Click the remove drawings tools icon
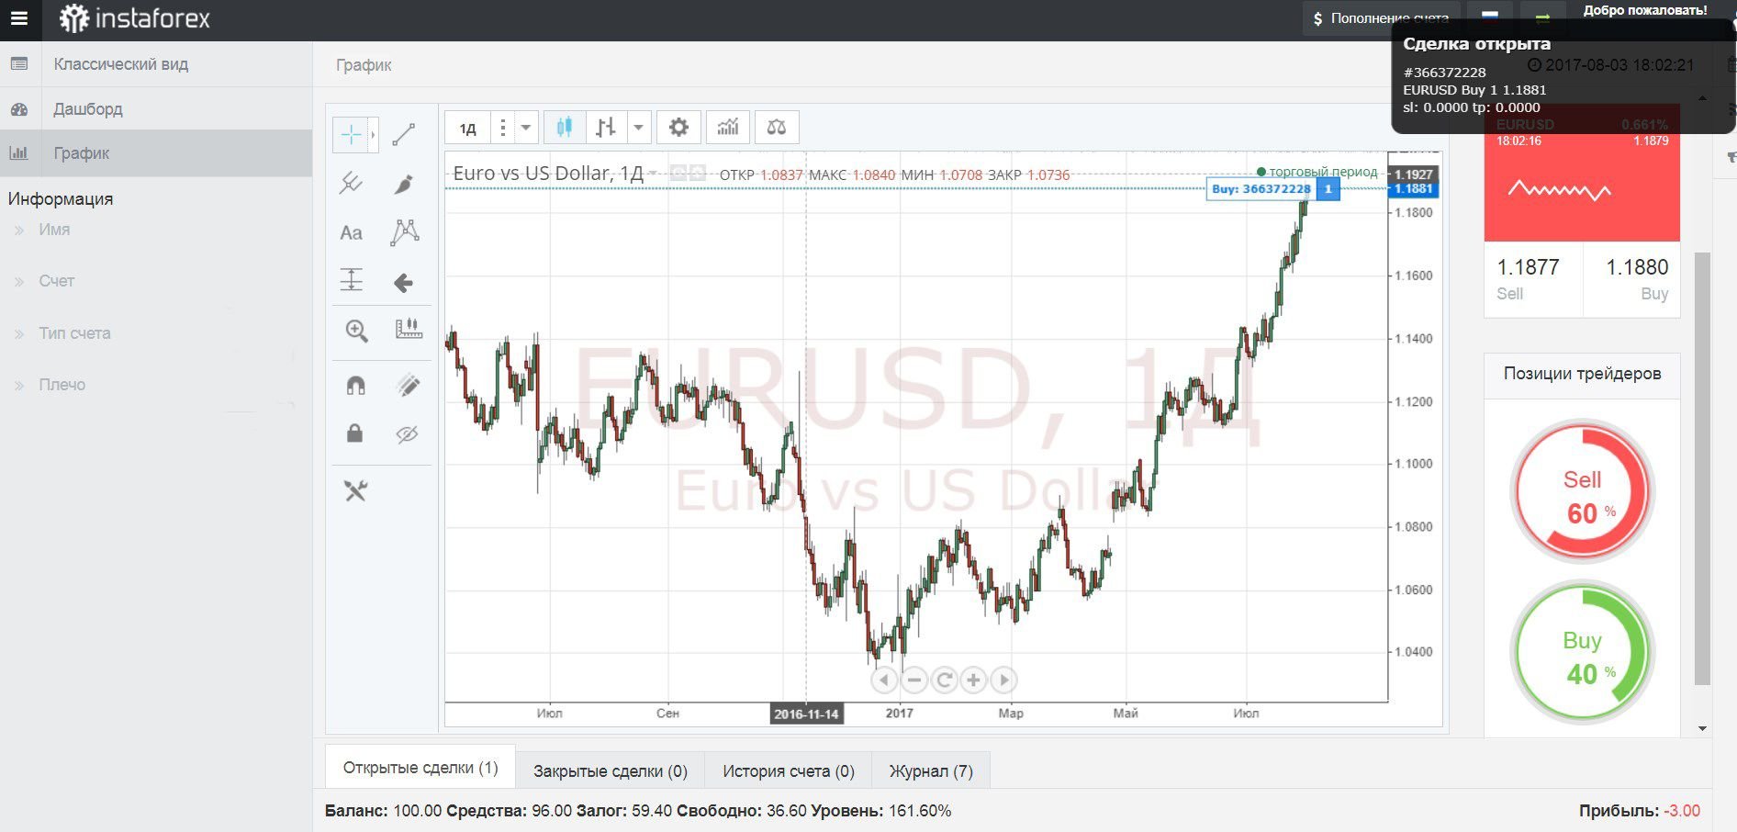Screen dimensions: 1737x832 click(355, 491)
